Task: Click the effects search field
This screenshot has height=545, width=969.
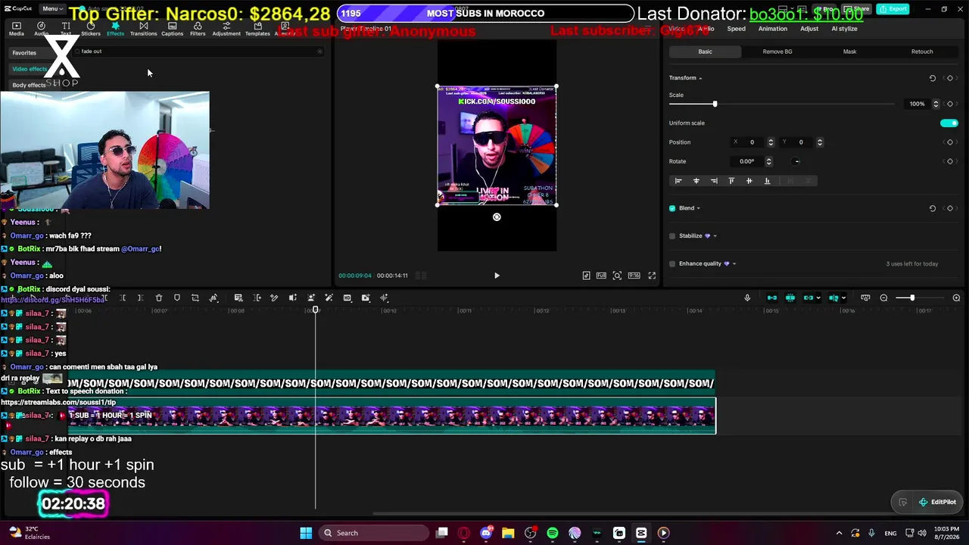Action: 198,51
